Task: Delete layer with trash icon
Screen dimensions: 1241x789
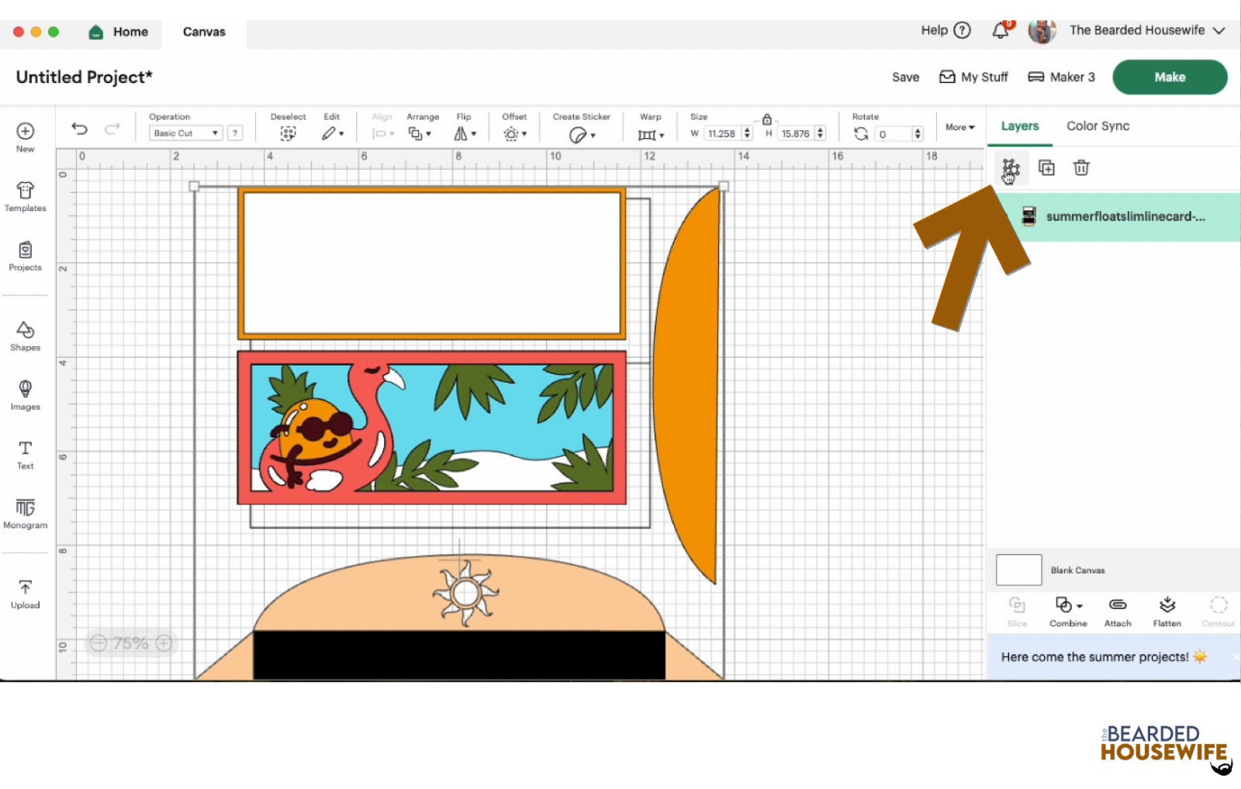Action: [x=1081, y=168]
